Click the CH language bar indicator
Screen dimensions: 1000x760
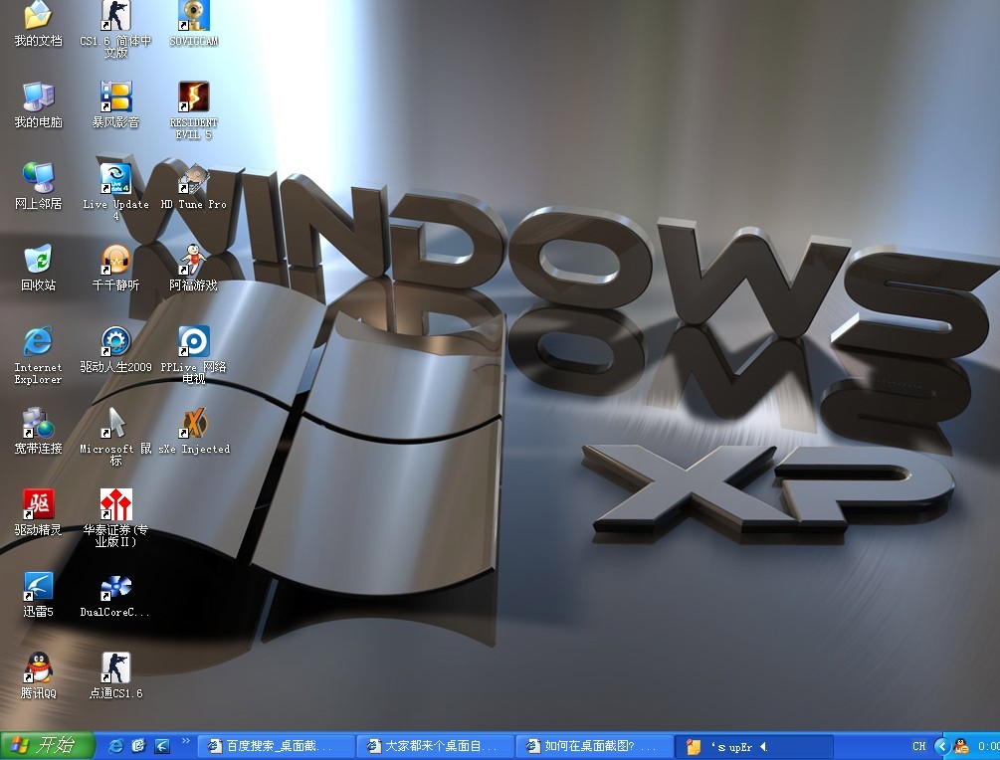coord(918,746)
